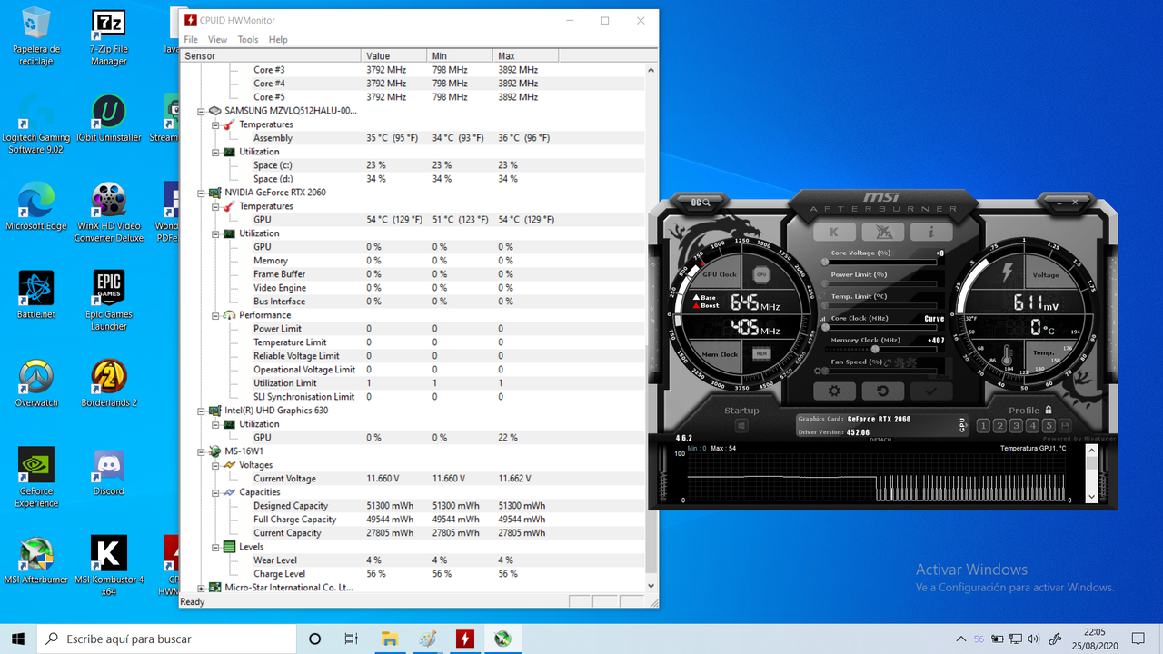This screenshot has height=654, width=1163.
Task: Click the Afterburner fighter jet logo button
Action: coord(883,232)
